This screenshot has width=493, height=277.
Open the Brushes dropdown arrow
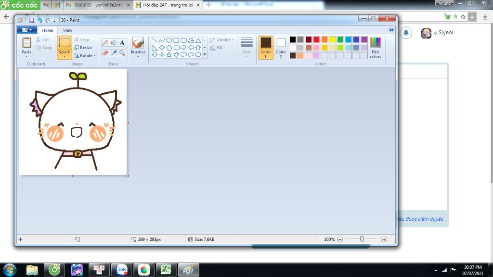(138, 56)
